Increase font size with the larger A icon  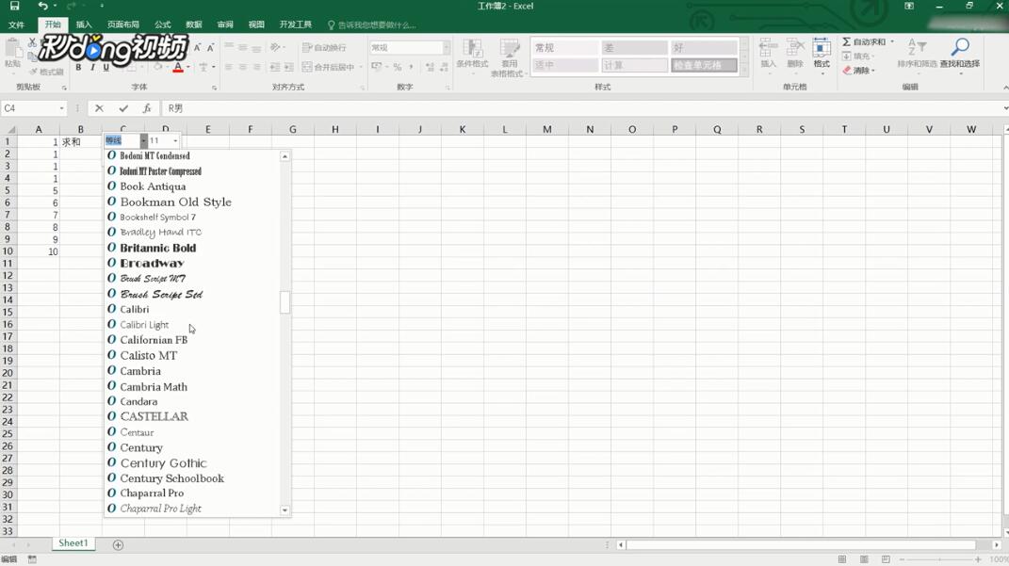click(198, 48)
